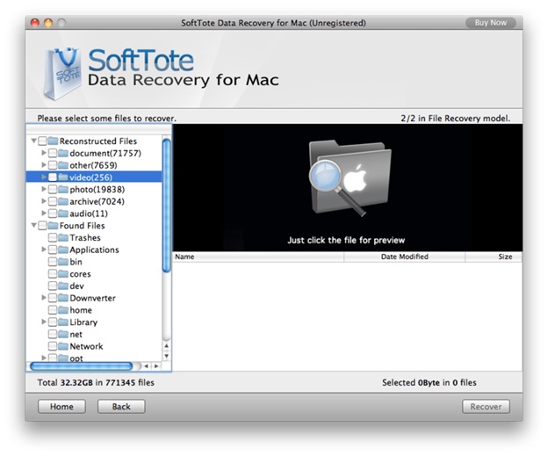Click the Downverter folder icon
Viewport: 548px width, 456px height.
click(x=63, y=298)
